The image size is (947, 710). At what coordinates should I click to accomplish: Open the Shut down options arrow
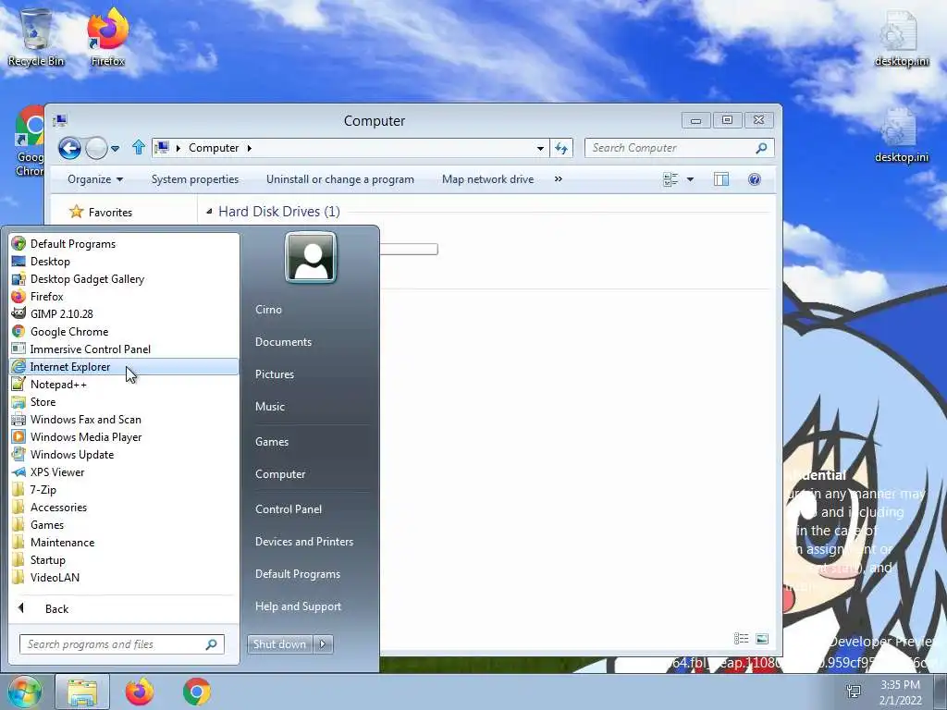point(323,644)
